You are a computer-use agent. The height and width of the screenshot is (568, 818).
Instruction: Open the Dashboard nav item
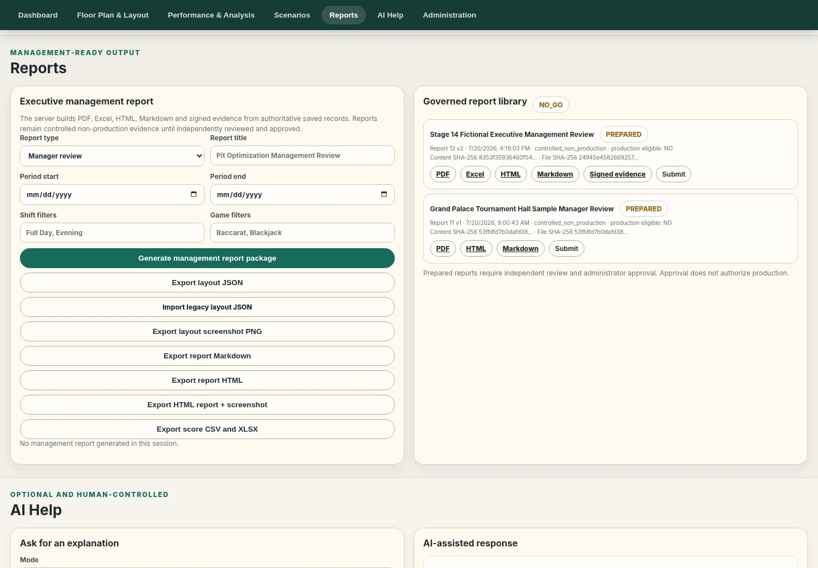38,15
